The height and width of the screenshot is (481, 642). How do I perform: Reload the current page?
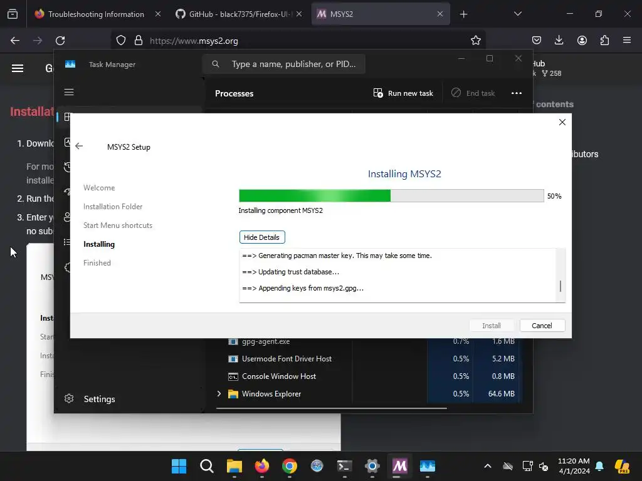click(60, 41)
